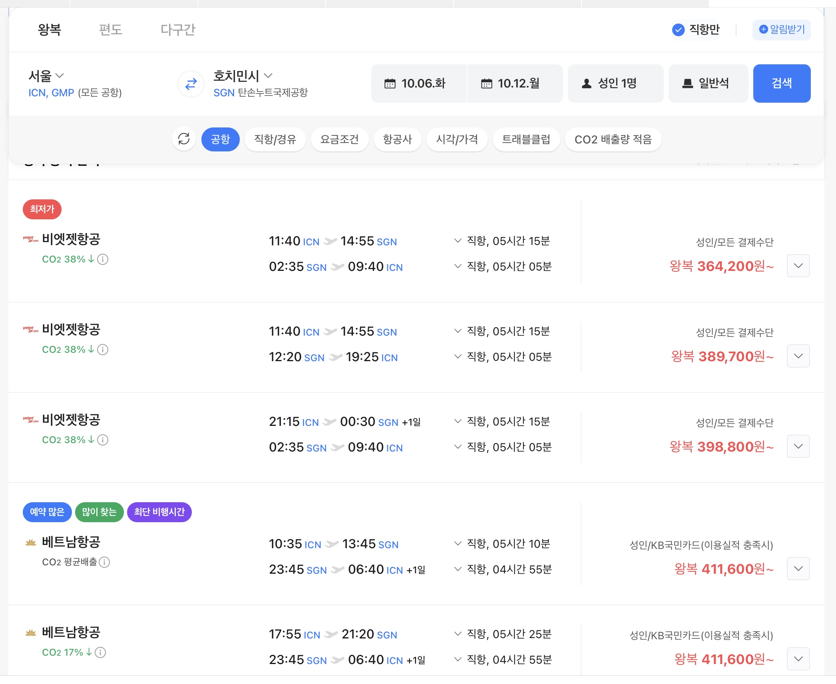Click the passenger icon for 성인 1명
This screenshot has width=836, height=684.
(x=586, y=84)
